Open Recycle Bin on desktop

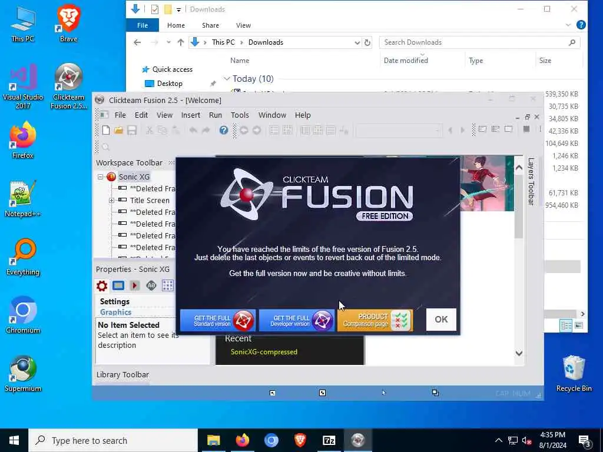point(574,374)
